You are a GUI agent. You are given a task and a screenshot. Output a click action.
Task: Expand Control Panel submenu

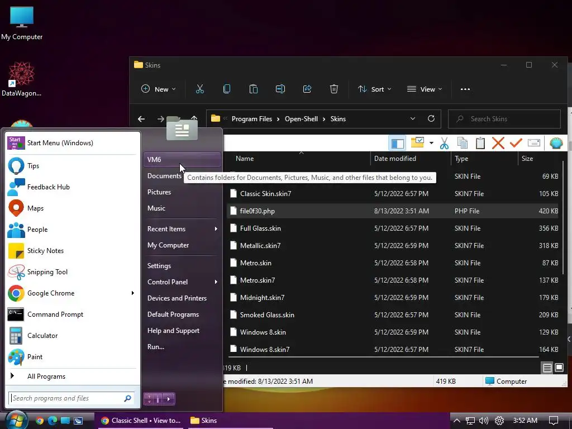(182, 282)
